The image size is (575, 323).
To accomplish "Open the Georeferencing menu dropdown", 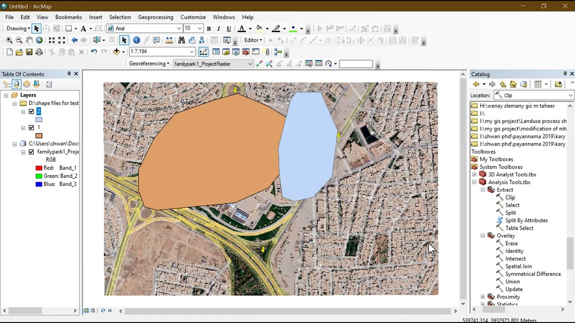I will (149, 64).
